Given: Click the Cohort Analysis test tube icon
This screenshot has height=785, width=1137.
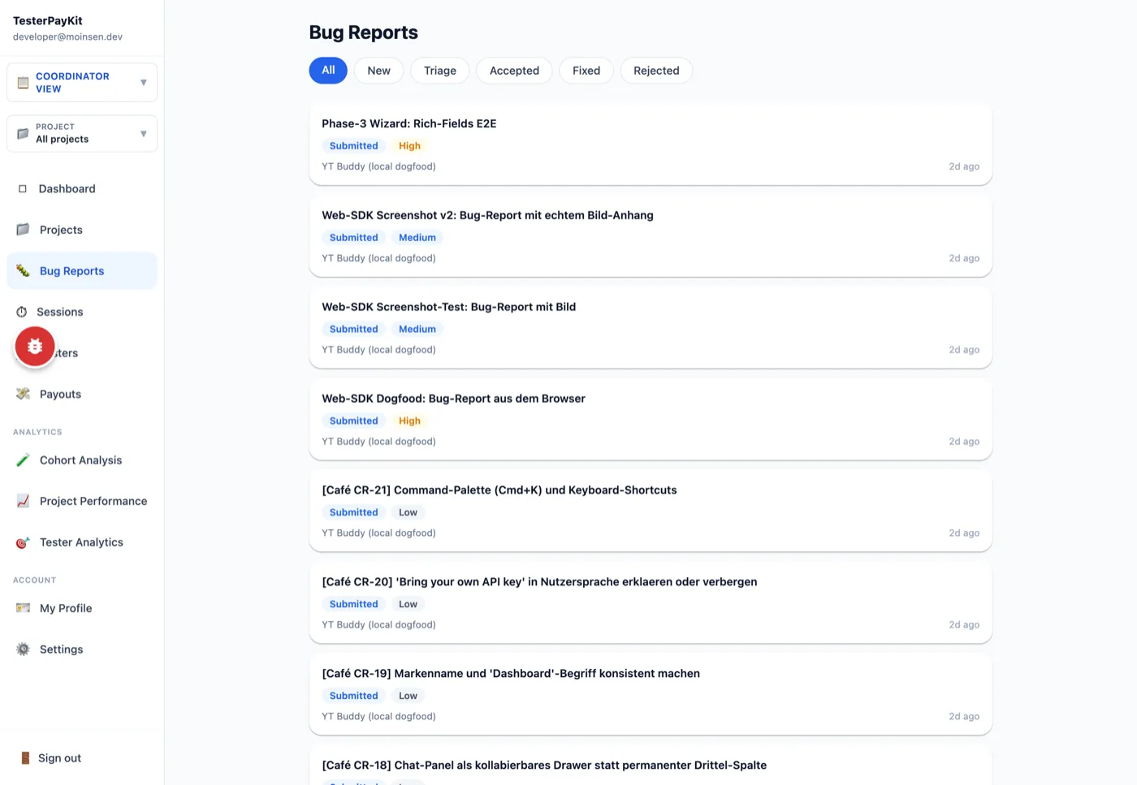Looking at the screenshot, I should click(23, 460).
